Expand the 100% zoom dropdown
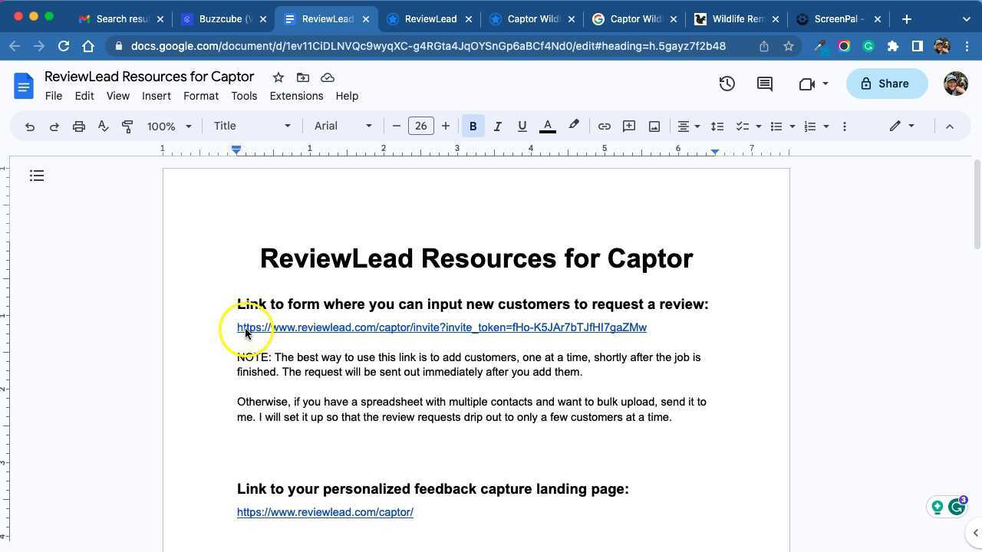 [169, 127]
